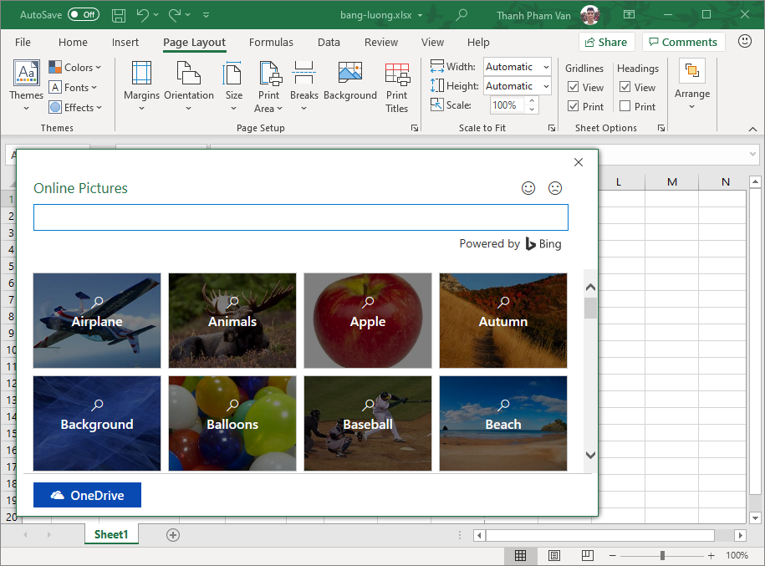Viewport: 765px width, 566px height.
Task: Switch to the Review tab
Action: 381,43
